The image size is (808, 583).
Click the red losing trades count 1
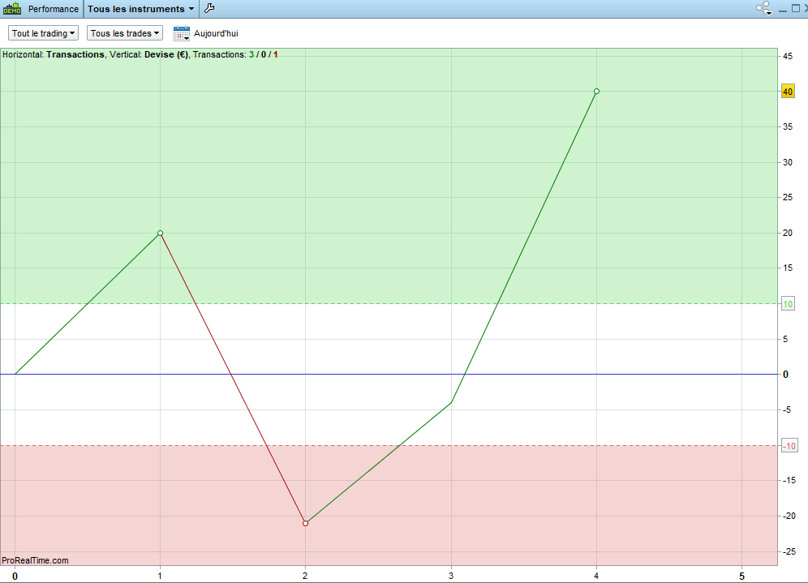(276, 54)
